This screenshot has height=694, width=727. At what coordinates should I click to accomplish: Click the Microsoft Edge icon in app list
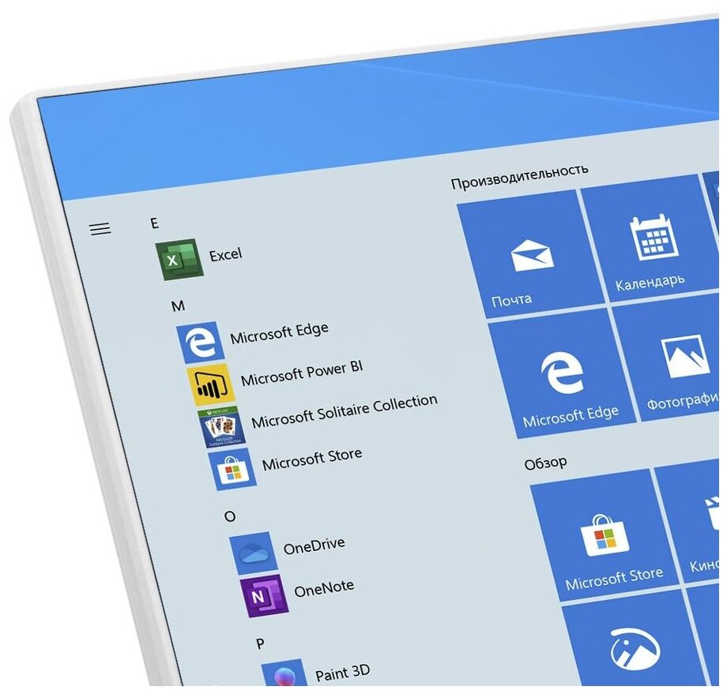click(200, 343)
